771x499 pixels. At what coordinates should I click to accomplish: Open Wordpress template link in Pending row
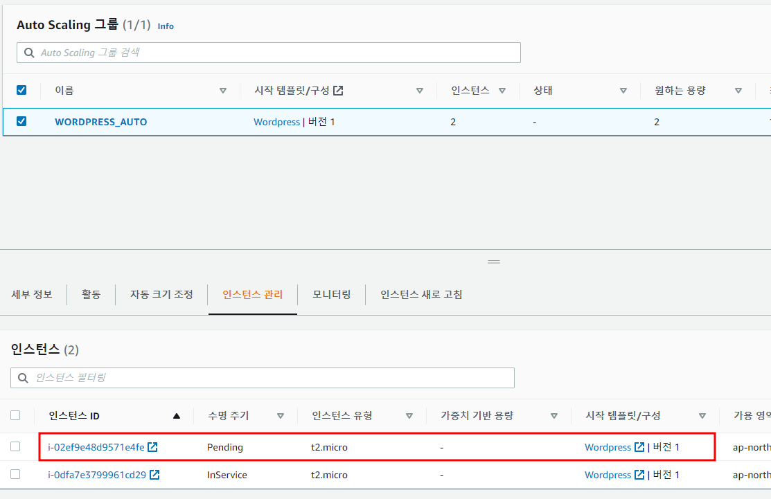coord(608,447)
